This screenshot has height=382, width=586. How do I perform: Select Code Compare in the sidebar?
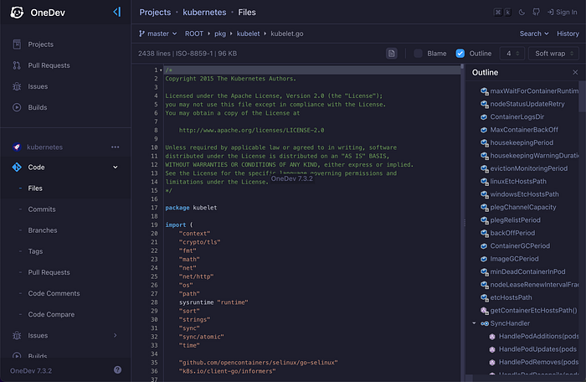coord(51,314)
